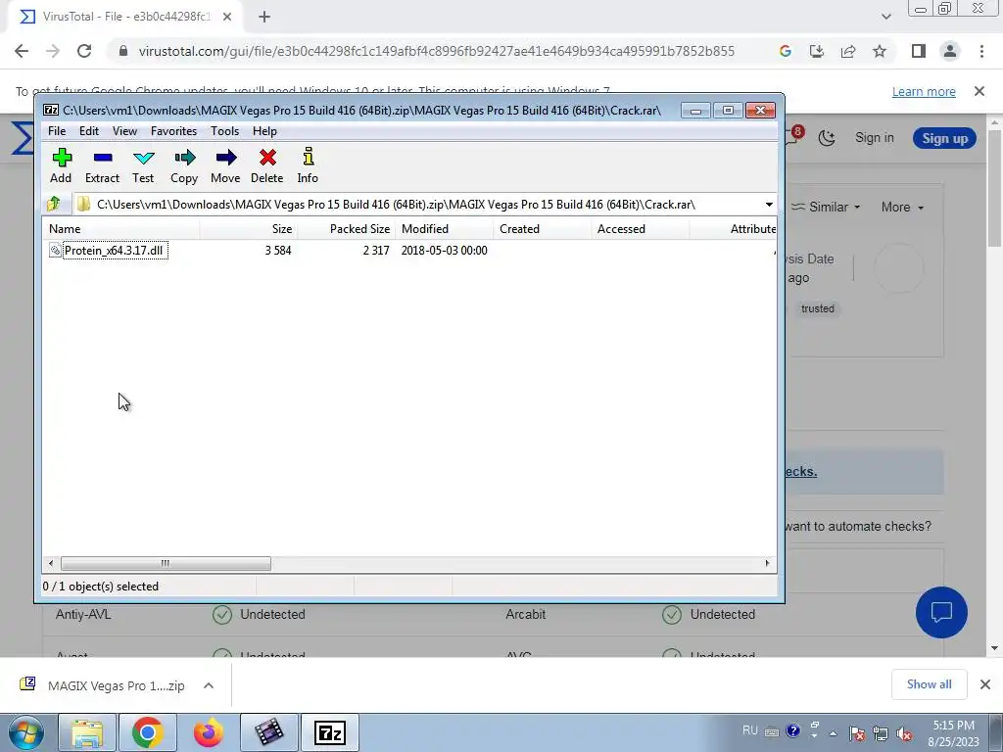
Task: Expand the More dropdown on VirusTotal
Action: pos(902,208)
